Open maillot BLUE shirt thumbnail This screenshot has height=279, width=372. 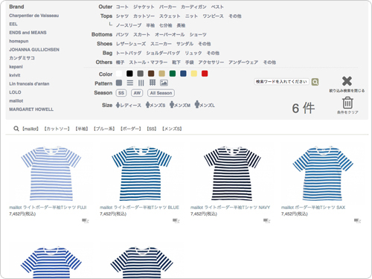coord(141,173)
